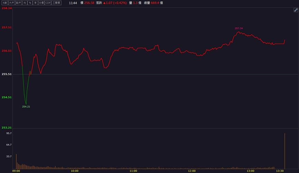Click the 256.51 price axis label
The width and height of the screenshot is (299, 173).
(7, 51)
